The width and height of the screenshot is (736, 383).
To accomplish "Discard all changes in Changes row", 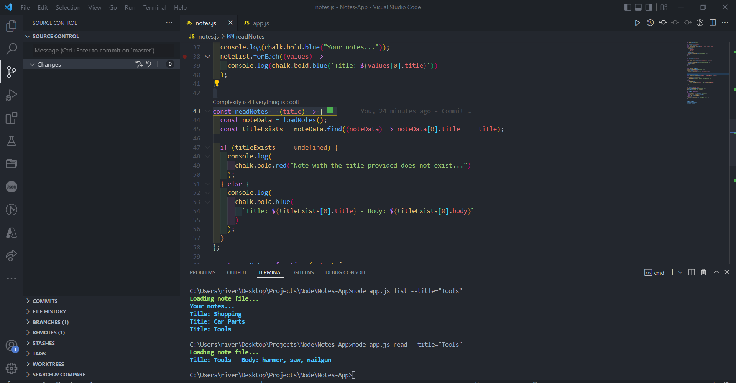I will point(148,64).
